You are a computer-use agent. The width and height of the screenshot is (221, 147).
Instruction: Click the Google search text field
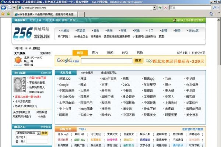[106, 61]
